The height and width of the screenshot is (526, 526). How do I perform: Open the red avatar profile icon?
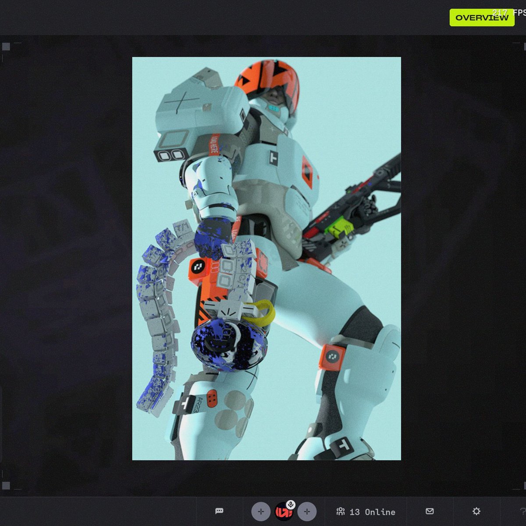coord(283,512)
